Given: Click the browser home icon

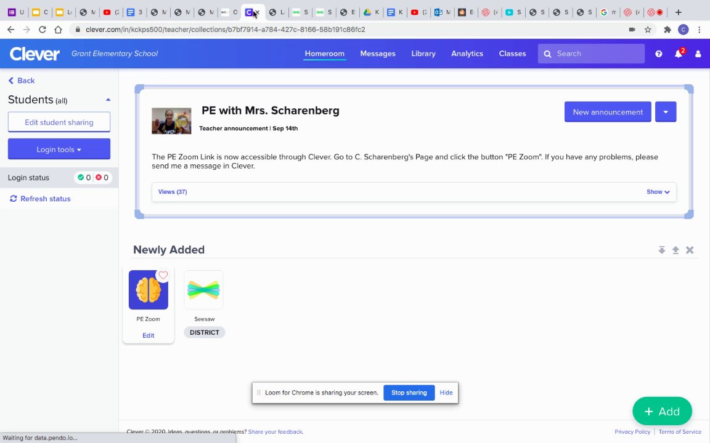Looking at the screenshot, I should pos(58,30).
